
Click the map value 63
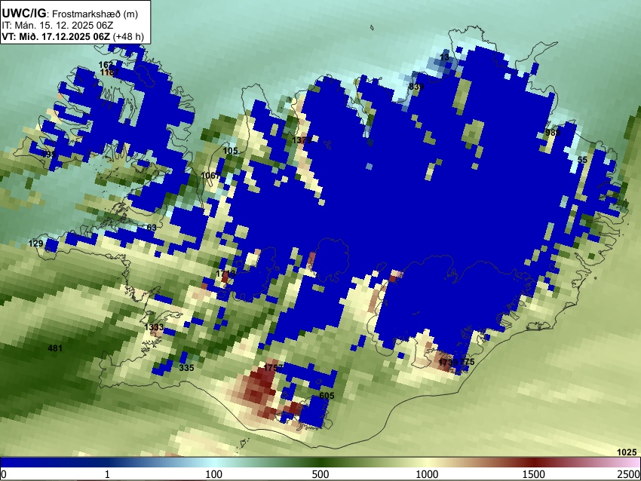[x=152, y=228]
